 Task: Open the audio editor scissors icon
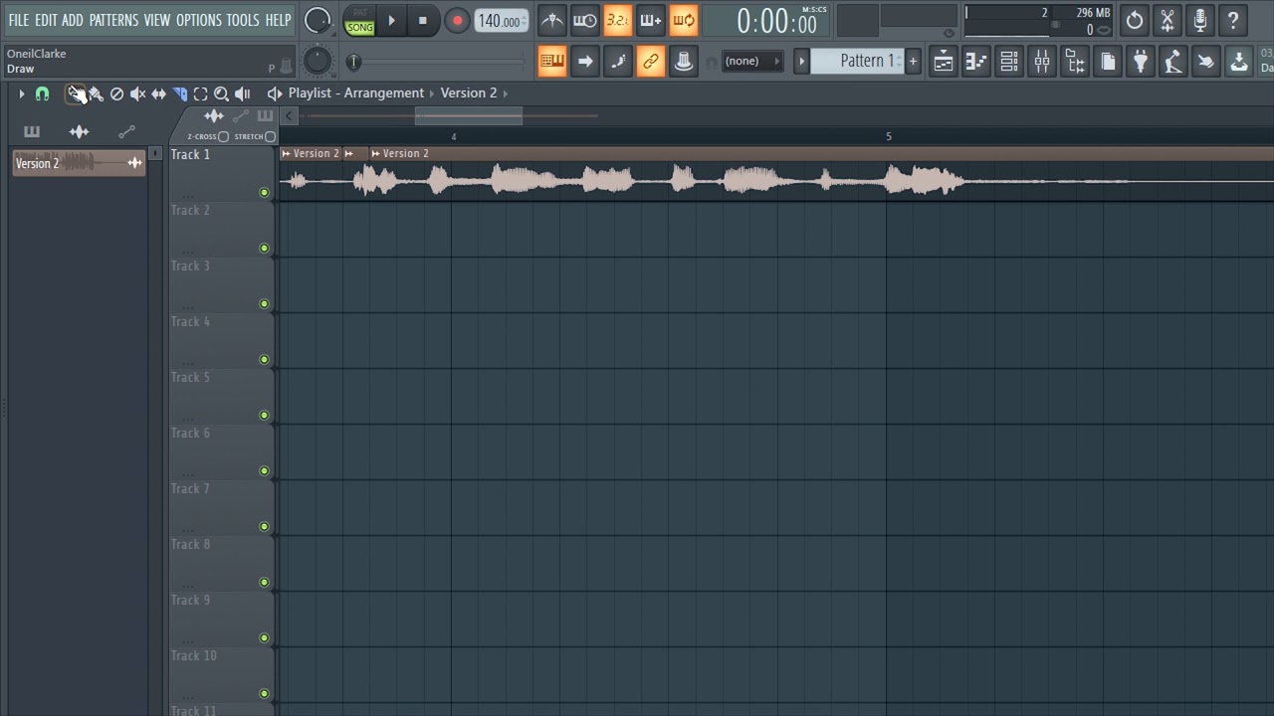(1168, 20)
